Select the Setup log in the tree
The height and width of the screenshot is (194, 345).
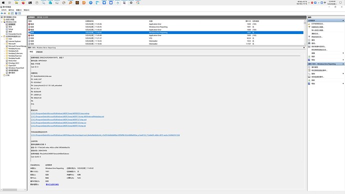(10, 29)
